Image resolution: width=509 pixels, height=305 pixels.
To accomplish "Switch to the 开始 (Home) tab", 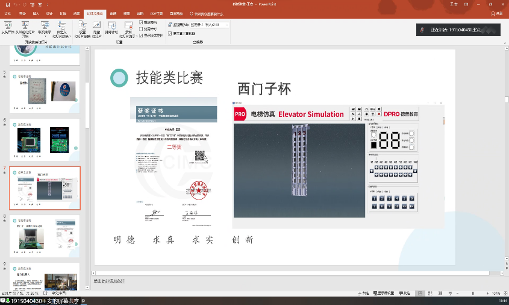I will 22,14.
